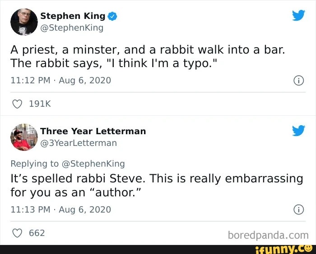Click the blue verified badge beside Stephen King
Image resolution: width=316 pixels, height=254 pixels.
click(x=112, y=16)
